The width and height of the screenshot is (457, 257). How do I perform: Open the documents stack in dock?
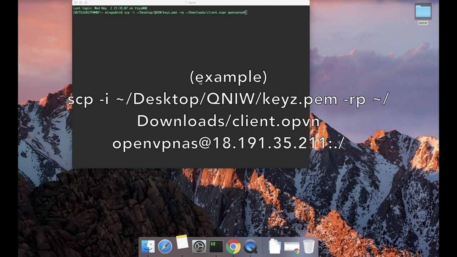click(275, 246)
